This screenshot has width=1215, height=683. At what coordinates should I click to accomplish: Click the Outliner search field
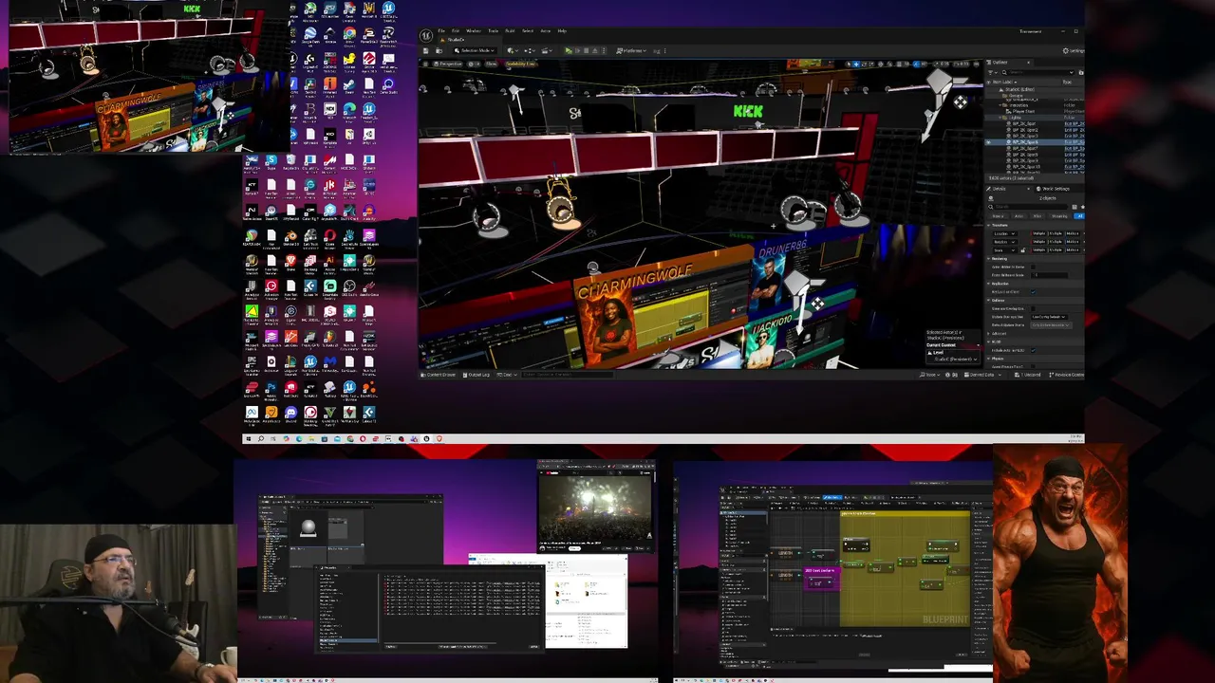point(1037,72)
